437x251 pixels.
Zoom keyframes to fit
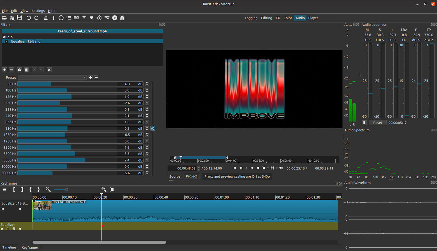point(112,189)
